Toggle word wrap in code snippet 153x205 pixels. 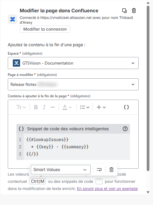coord(99,170)
